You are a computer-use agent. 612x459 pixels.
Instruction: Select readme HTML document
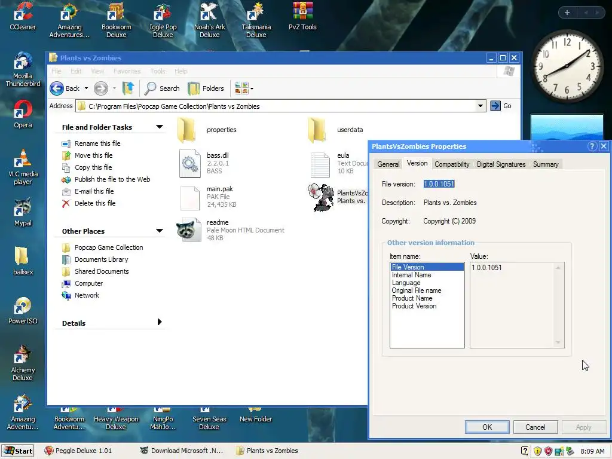(x=230, y=230)
